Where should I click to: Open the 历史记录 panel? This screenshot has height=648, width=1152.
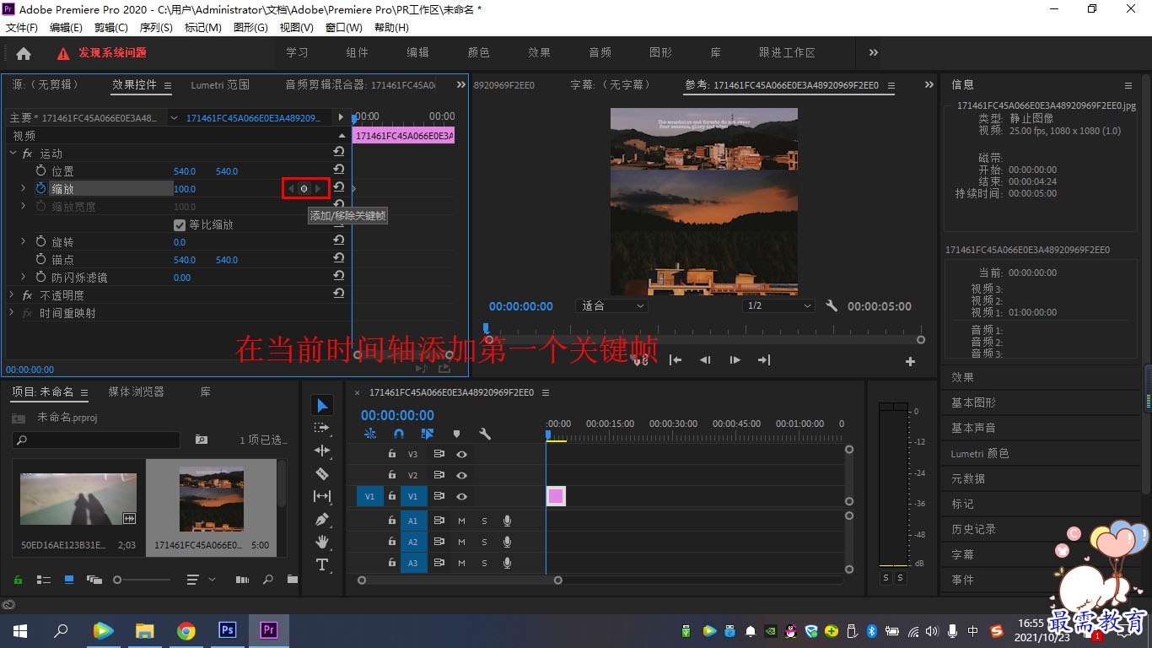point(974,529)
